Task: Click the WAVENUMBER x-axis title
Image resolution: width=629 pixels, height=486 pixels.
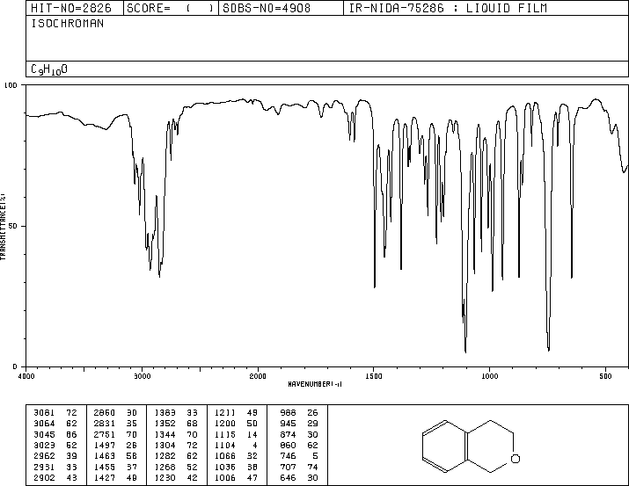Action: [x=315, y=384]
